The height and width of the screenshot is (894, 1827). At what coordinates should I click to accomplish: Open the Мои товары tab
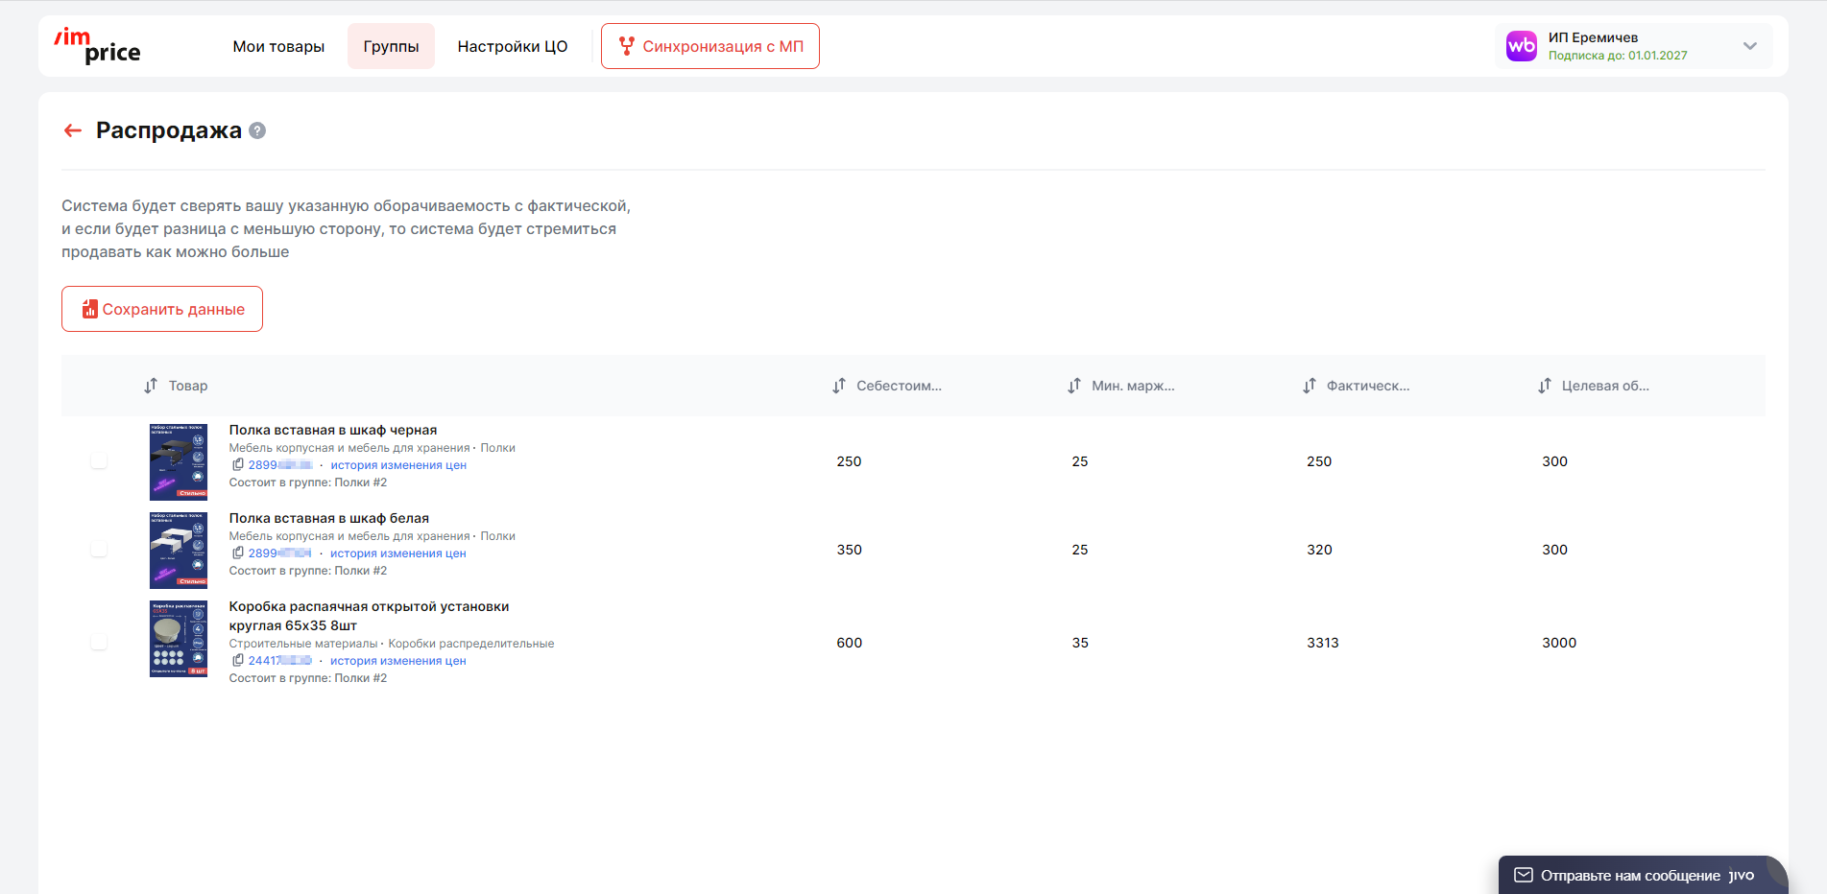(278, 46)
